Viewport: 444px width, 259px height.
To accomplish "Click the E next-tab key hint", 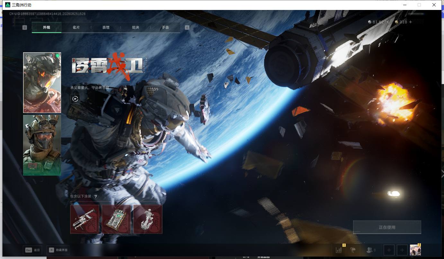I will pos(187,28).
